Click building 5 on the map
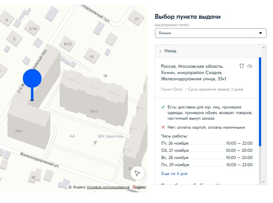The image size is (273, 203). 14,39
